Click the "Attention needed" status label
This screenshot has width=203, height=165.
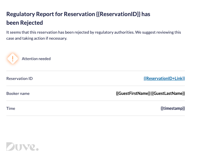36,59
